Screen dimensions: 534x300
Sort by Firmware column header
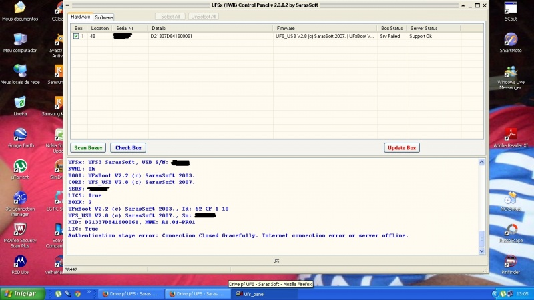coord(325,28)
